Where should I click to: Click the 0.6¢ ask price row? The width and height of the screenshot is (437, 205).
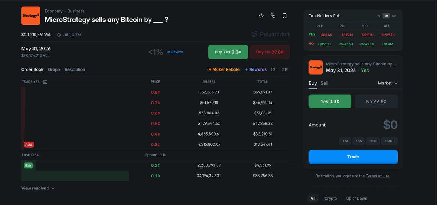click(x=156, y=113)
